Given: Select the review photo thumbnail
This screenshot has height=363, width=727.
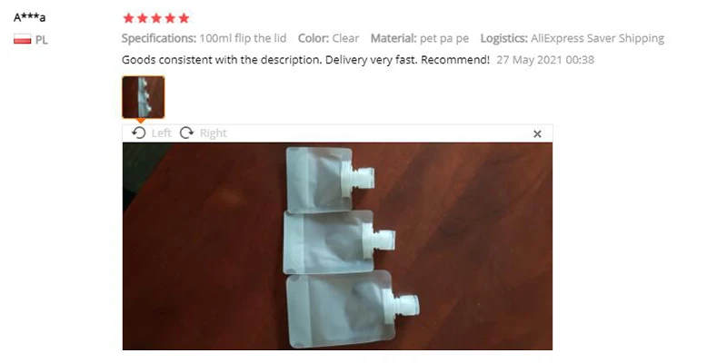Looking at the screenshot, I should pyautogui.click(x=144, y=97).
